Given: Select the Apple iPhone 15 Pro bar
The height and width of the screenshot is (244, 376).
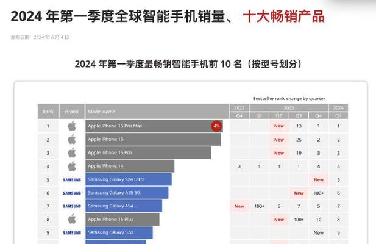Looking at the screenshot, I should click(148, 153).
